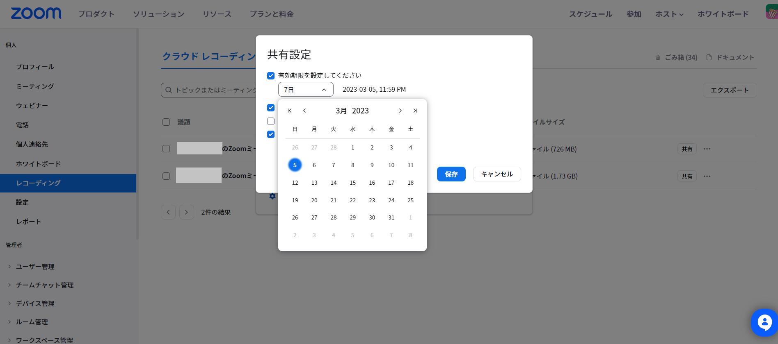Select the 1.73 GB recording row checkbox
Viewport: 778px width, 344px height.
pyautogui.click(x=166, y=176)
